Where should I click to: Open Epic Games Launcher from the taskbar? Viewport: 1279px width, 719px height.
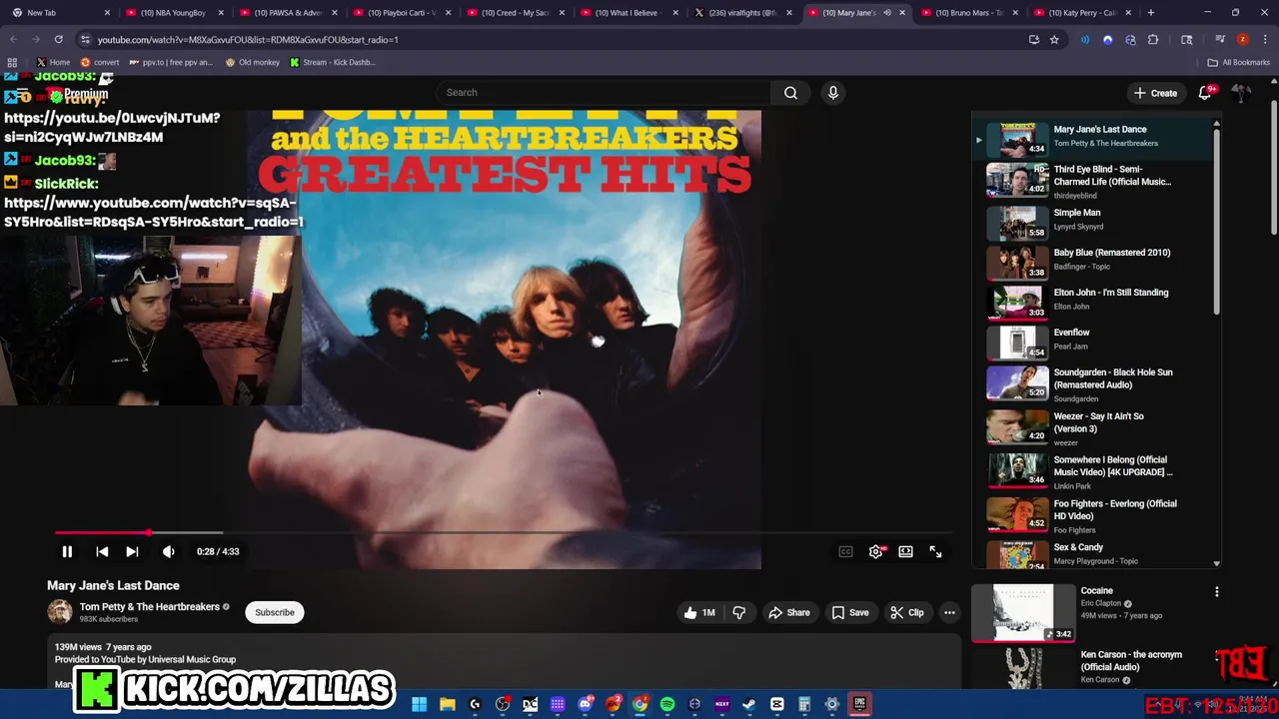pos(859,704)
